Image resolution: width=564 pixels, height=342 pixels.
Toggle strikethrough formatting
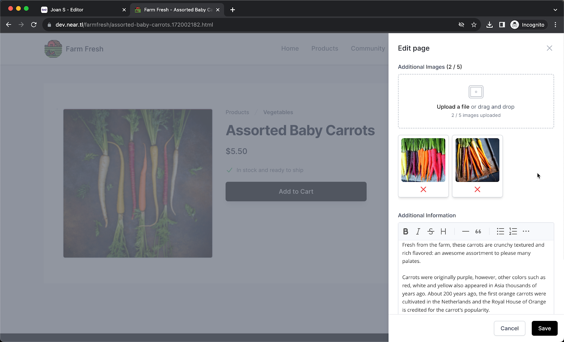pyautogui.click(x=430, y=231)
